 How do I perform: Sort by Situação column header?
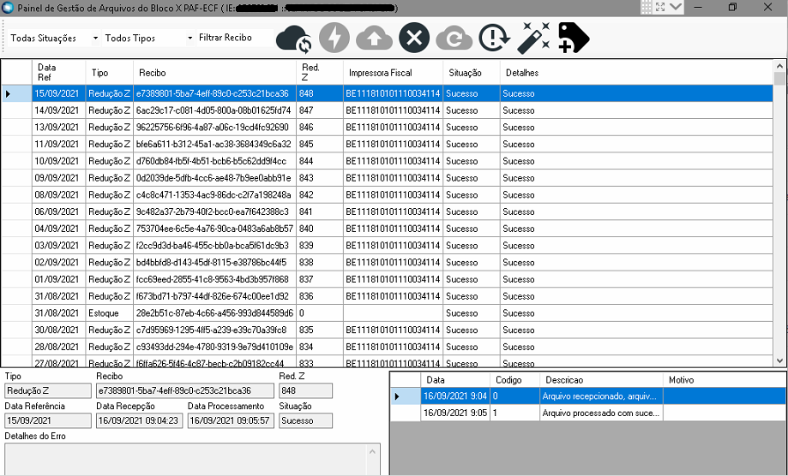[472, 72]
